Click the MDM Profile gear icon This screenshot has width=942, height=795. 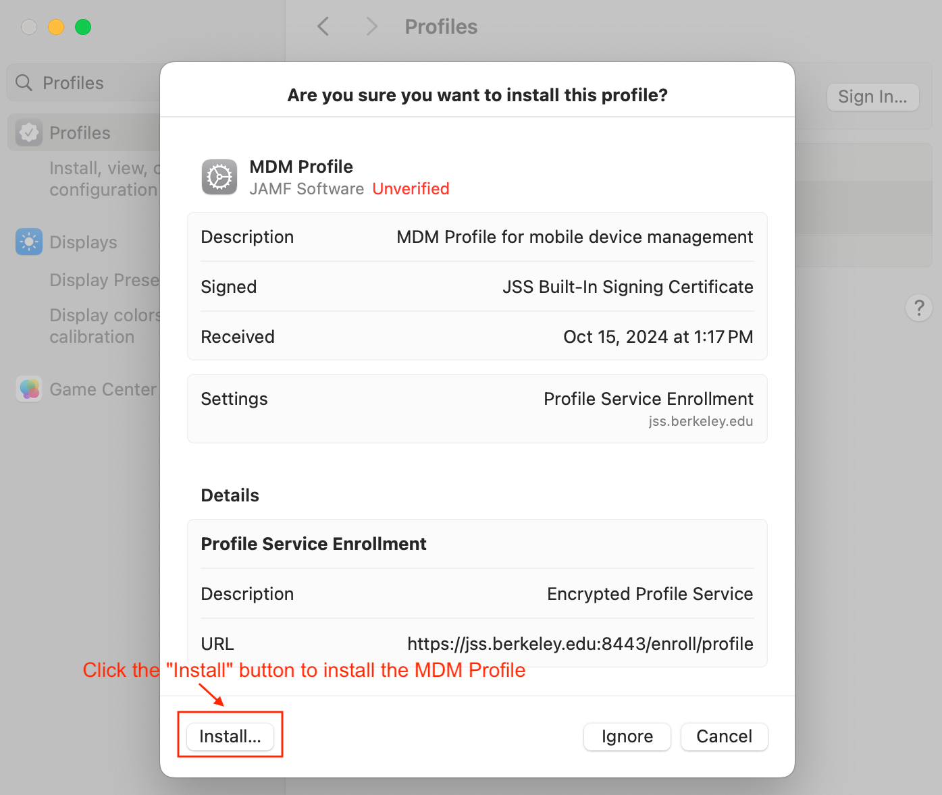[x=219, y=177]
